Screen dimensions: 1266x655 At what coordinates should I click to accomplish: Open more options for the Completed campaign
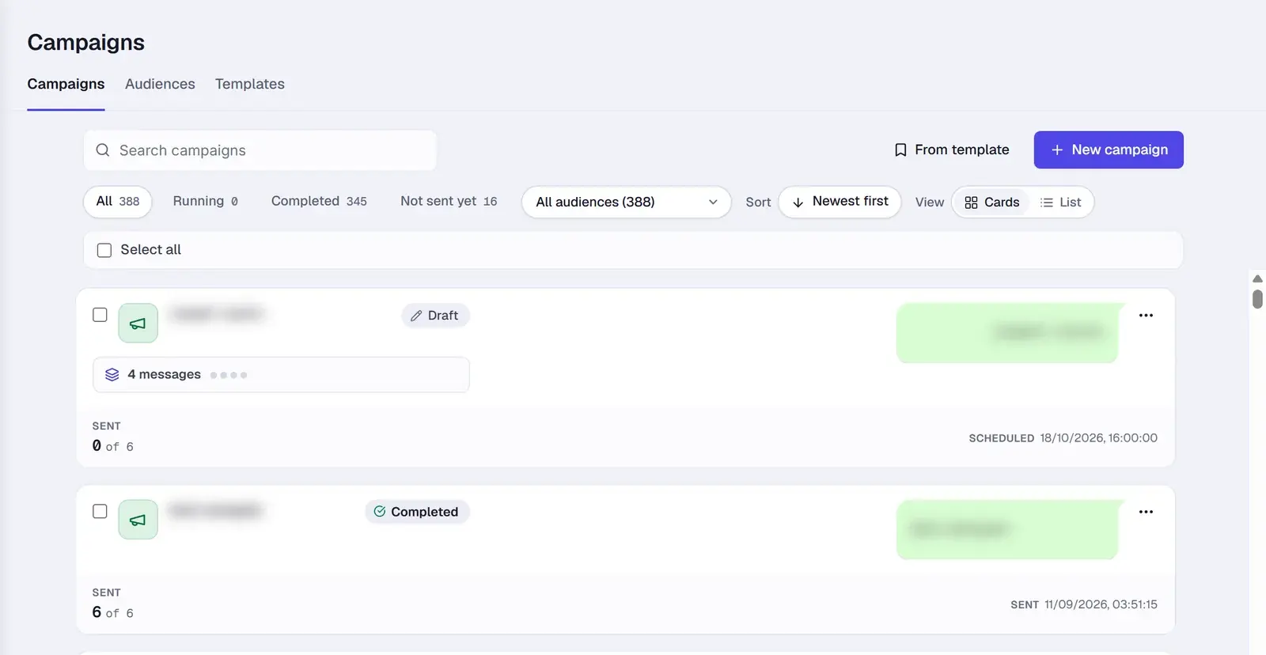click(x=1146, y=512)
